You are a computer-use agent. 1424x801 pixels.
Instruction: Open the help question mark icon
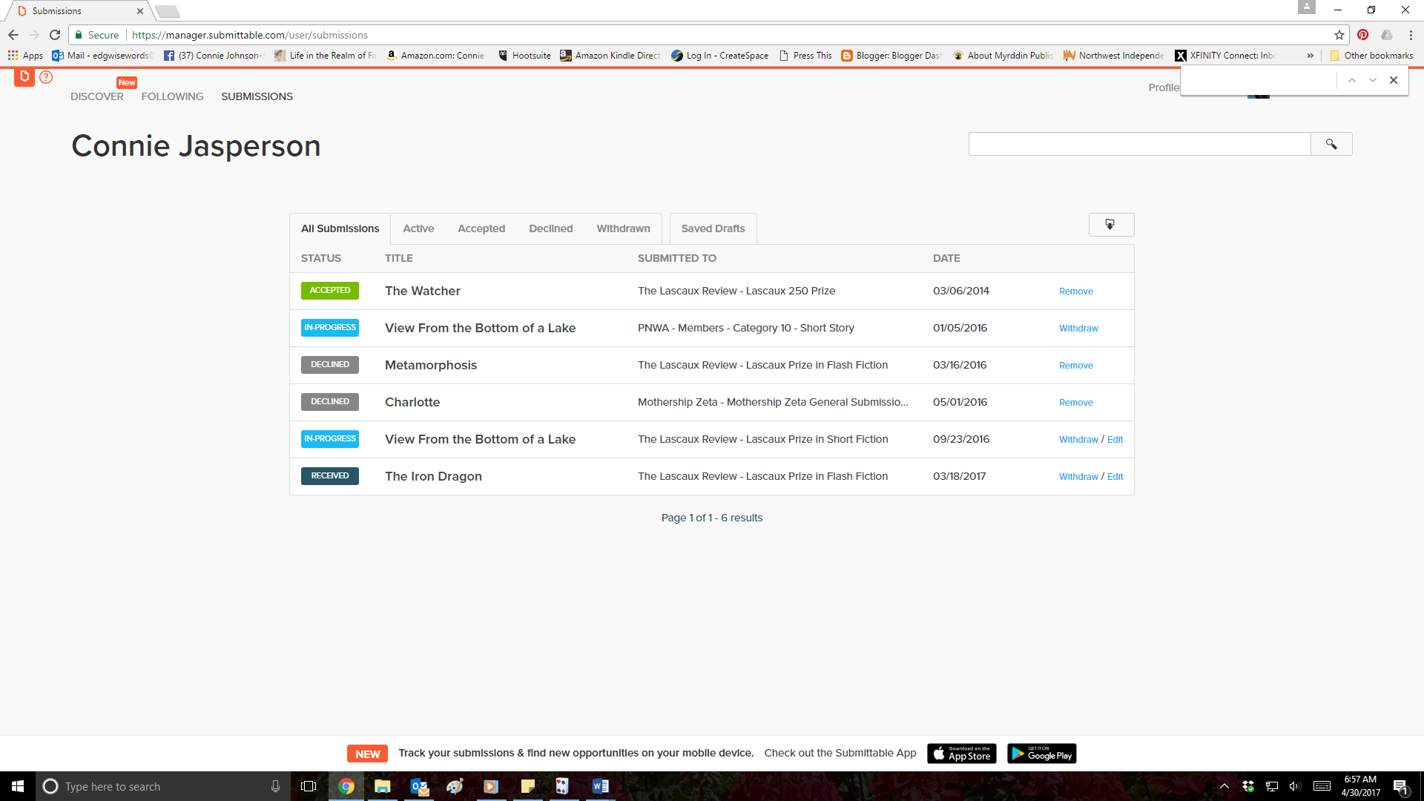coord(46,77)
